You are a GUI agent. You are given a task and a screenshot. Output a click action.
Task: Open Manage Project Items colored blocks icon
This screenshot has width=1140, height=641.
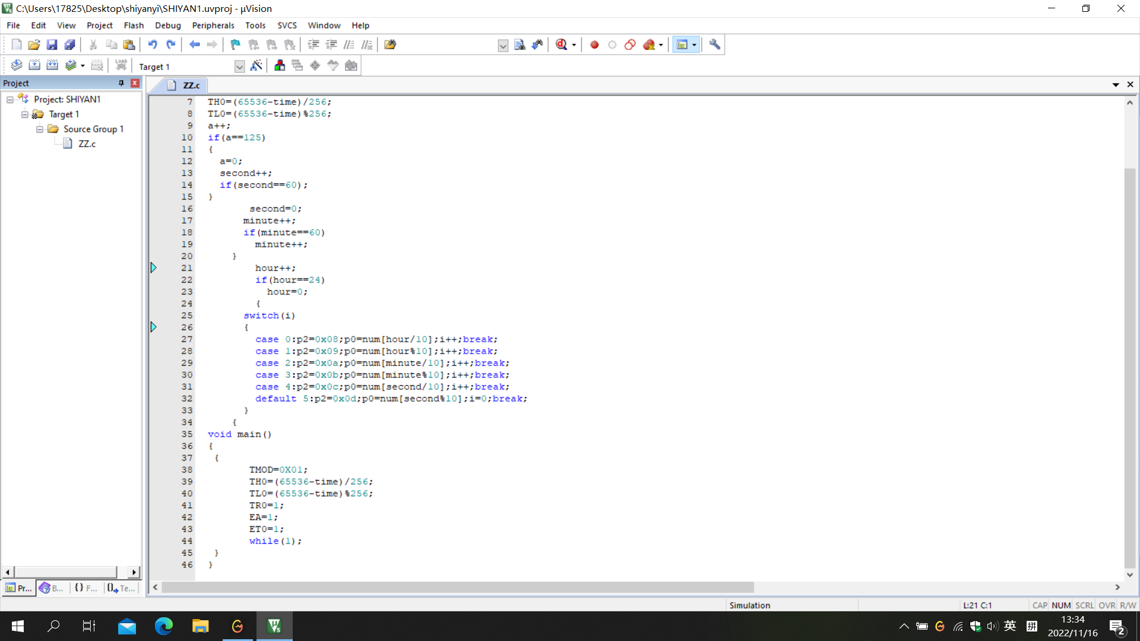coord(280,65)
